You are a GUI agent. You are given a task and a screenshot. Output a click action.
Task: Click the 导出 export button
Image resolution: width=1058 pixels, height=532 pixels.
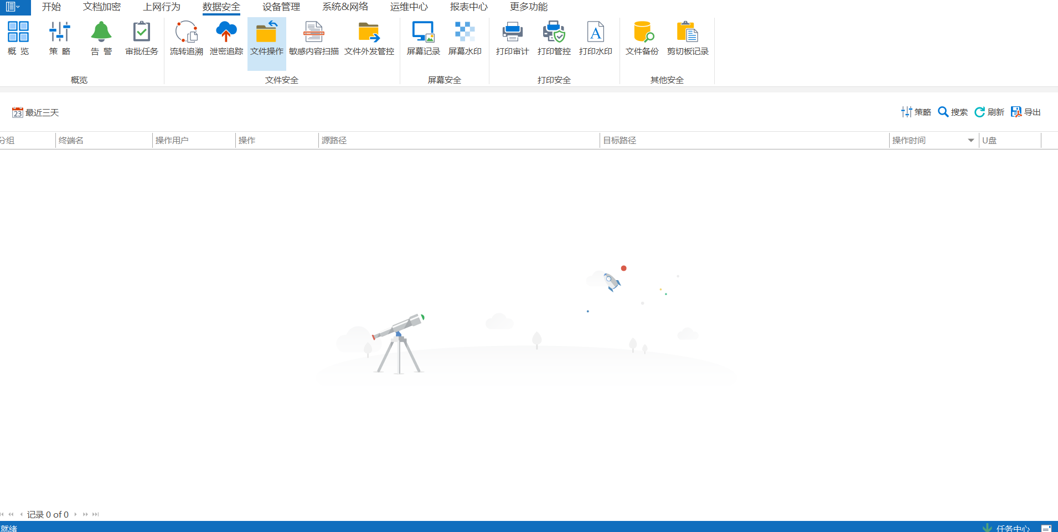click(1026, 112)
